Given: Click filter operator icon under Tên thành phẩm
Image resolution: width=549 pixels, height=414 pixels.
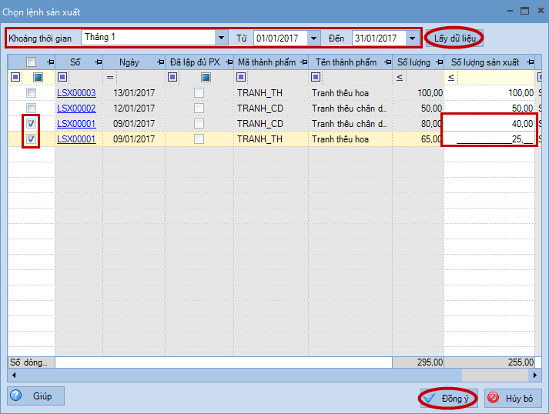Looking at the screenshot, I should click(316, 77).
